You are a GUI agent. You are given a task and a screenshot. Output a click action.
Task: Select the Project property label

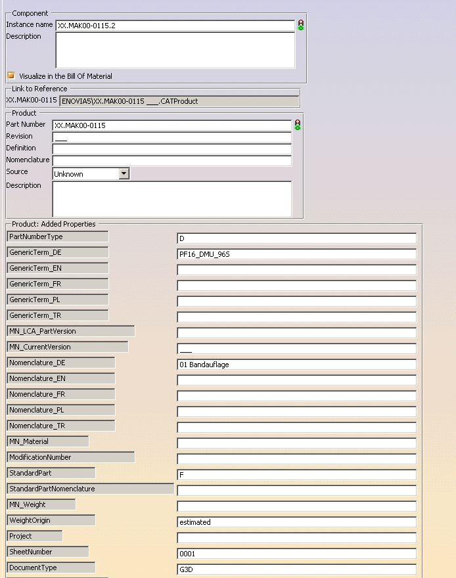pyautogui.click(x=35, y=536)
